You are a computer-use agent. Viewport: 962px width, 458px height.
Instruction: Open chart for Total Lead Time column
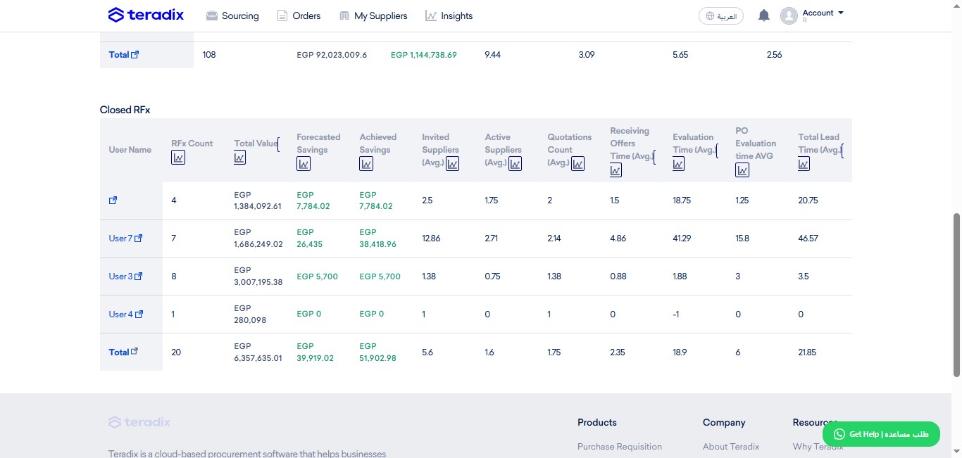click(804, 163)
